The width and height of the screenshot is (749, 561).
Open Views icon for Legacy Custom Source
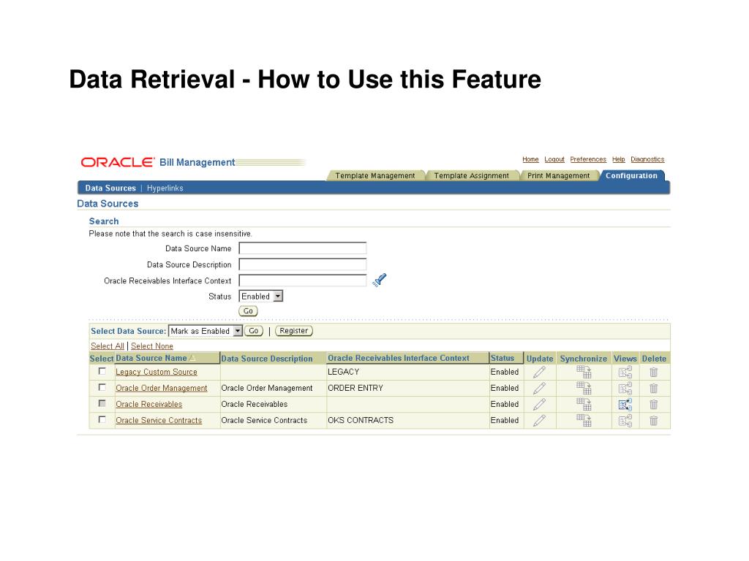(x=625, y=372)
